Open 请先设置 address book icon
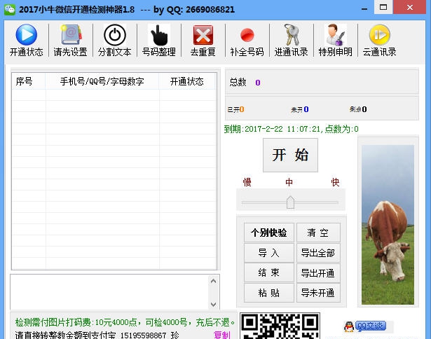Screen dimensions: 431x339 point(71,34)
